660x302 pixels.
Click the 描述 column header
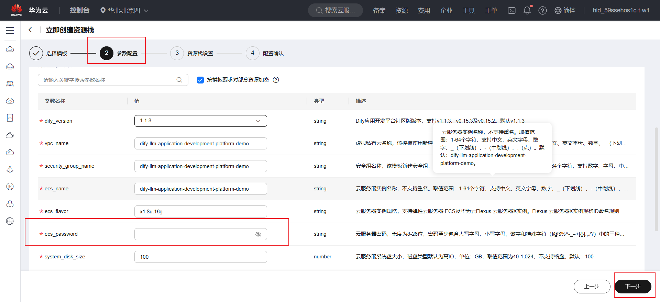point(361,101)
